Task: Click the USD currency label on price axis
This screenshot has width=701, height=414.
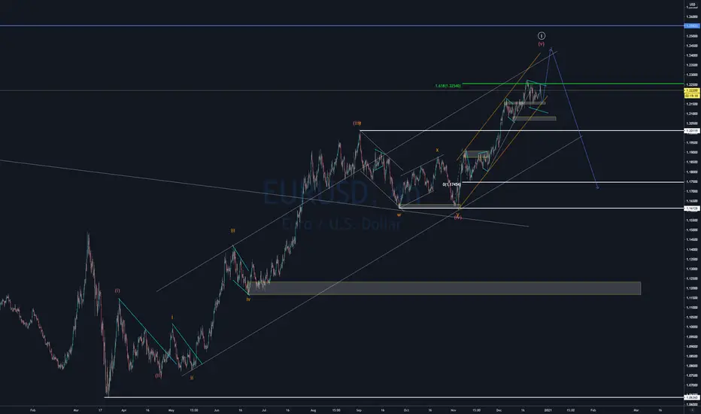Action: click(692, 5)
